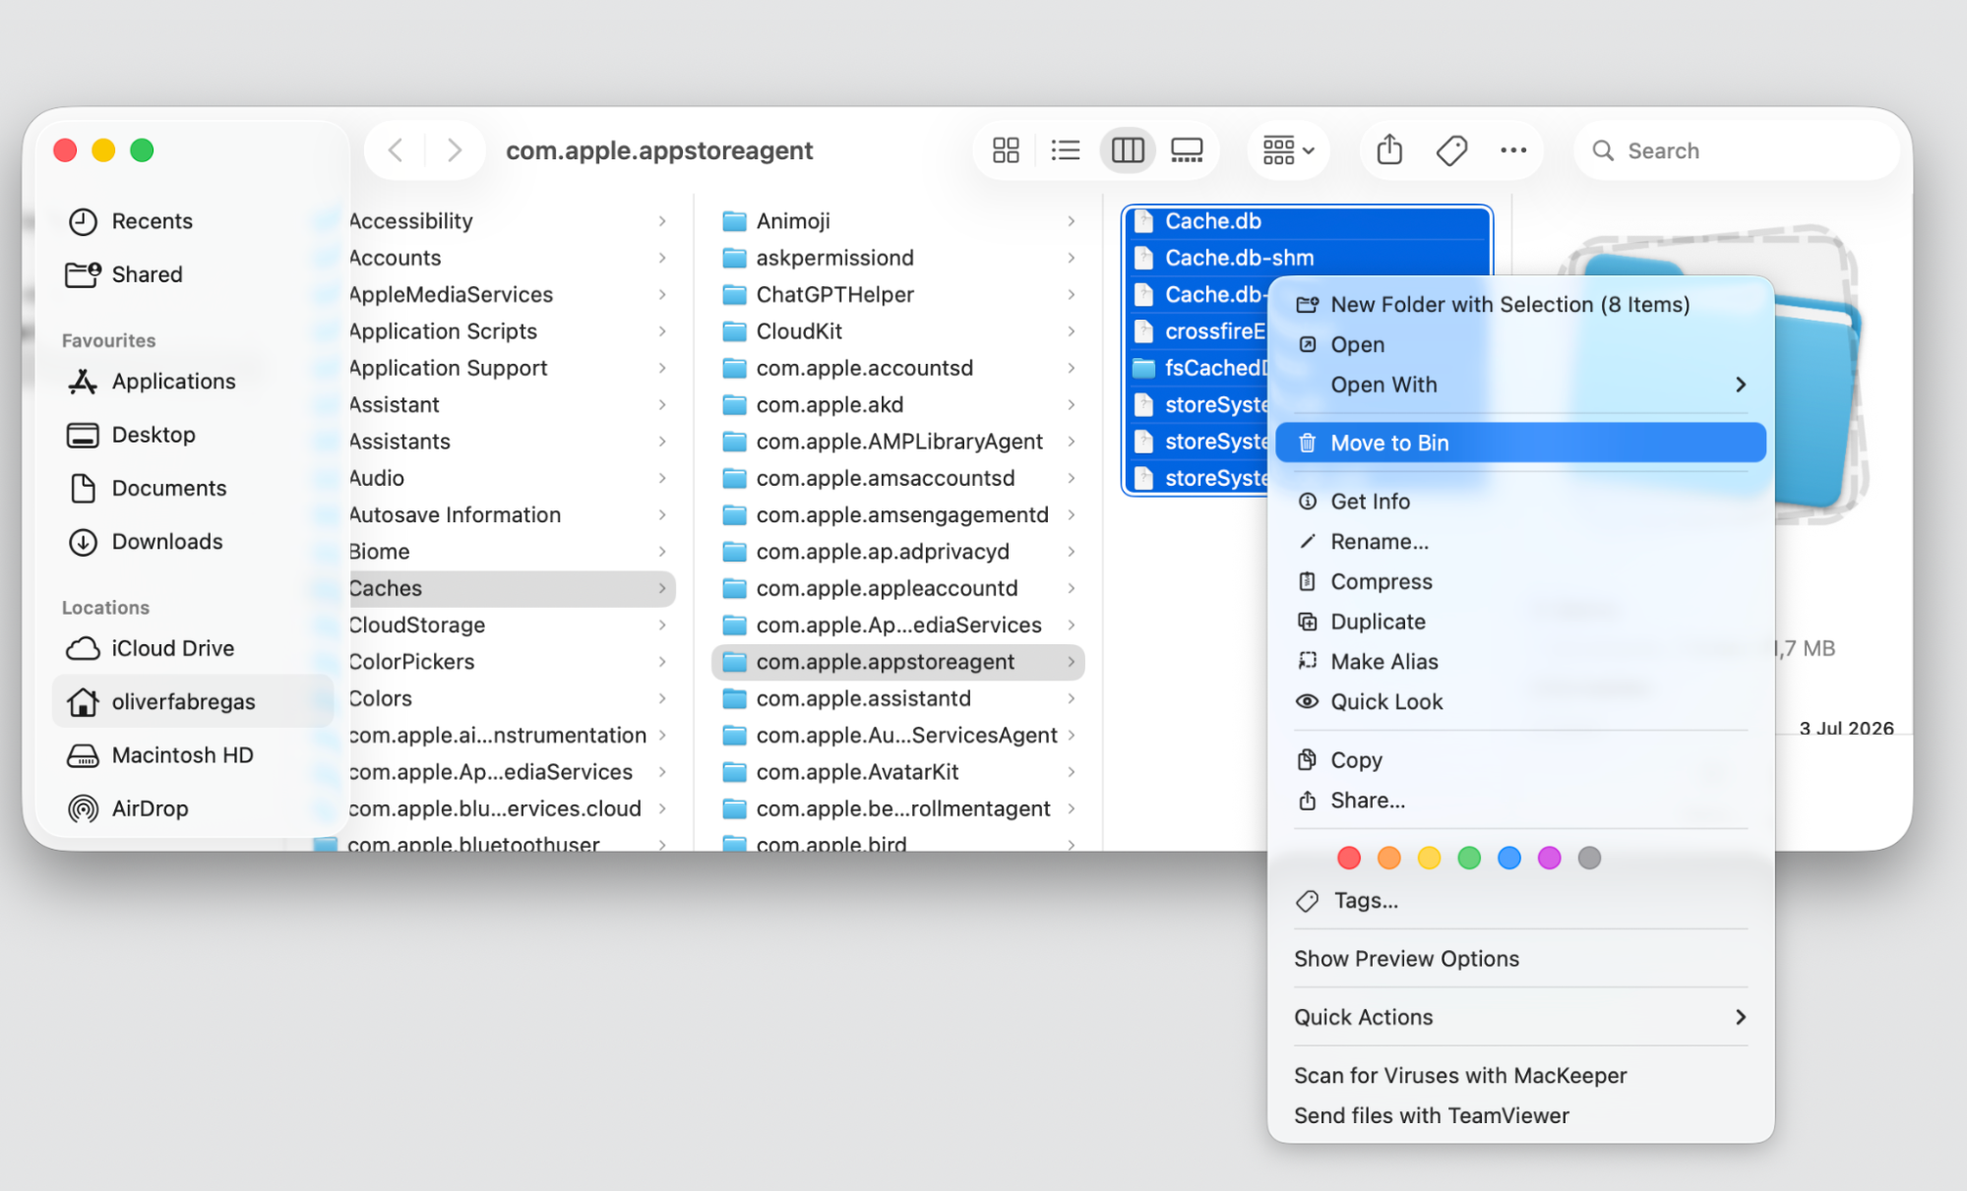Apply the purple tag color
This screenshot has height=1192, width=1967.
(1549, 858)
